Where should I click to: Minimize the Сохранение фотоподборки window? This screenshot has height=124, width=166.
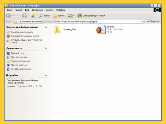pyautogui.click(x=152, y=5)
